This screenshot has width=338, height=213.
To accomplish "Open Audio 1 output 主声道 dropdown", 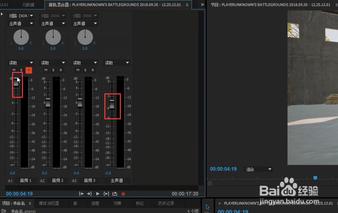I will (x=21, y=24).
